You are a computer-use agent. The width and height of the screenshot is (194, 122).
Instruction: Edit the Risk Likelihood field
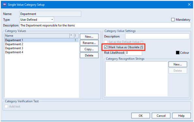(134, 53)
